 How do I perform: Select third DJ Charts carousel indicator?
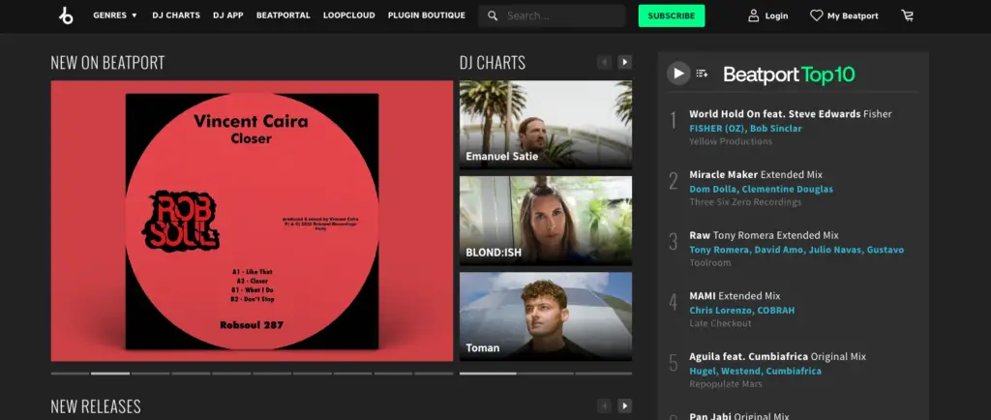[x=604, y=374]
